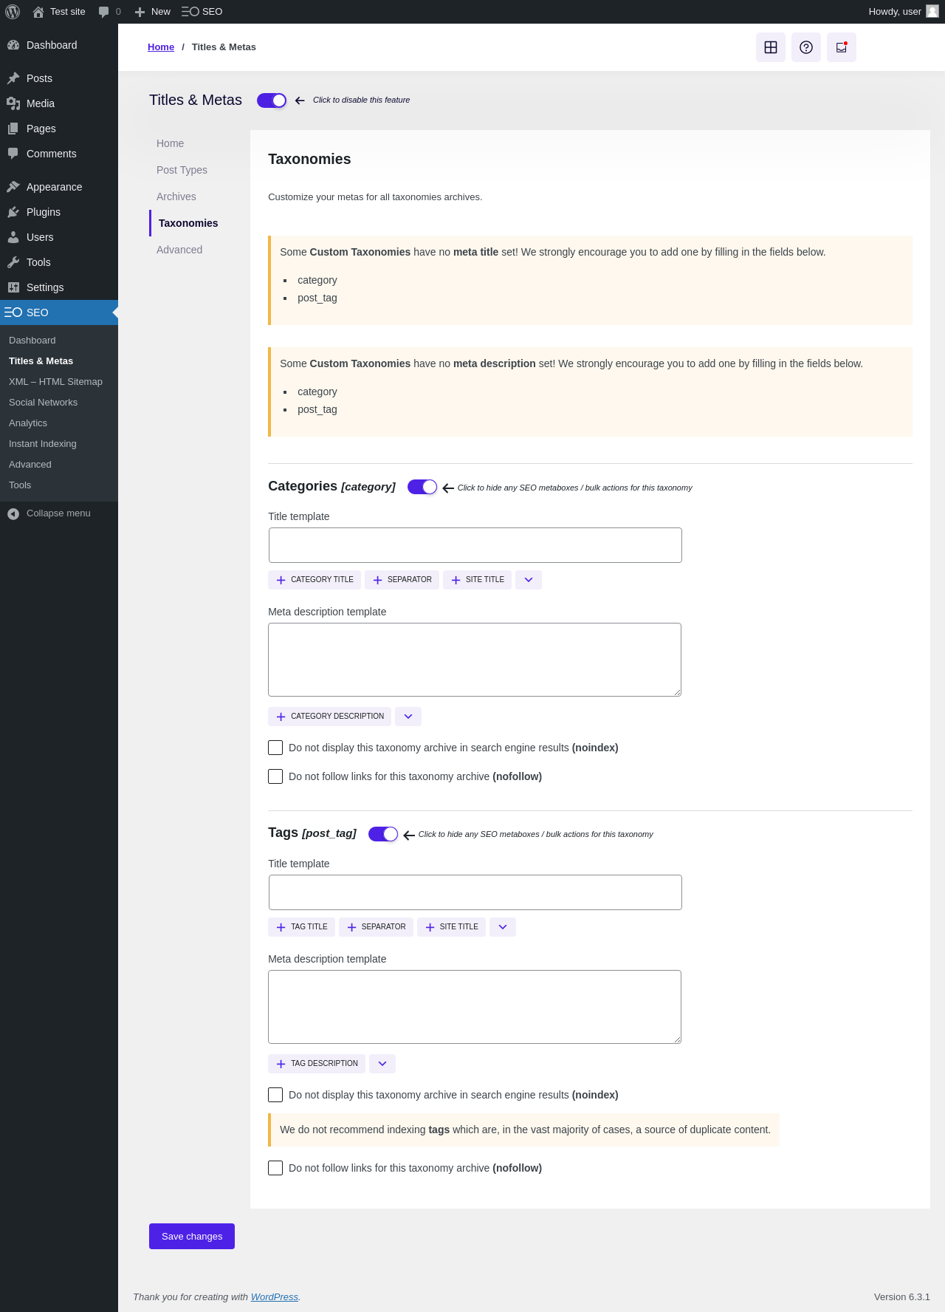Go to Dashboard in the sidebar
This screenshot has width=945, height=1312.
[59, 45]
